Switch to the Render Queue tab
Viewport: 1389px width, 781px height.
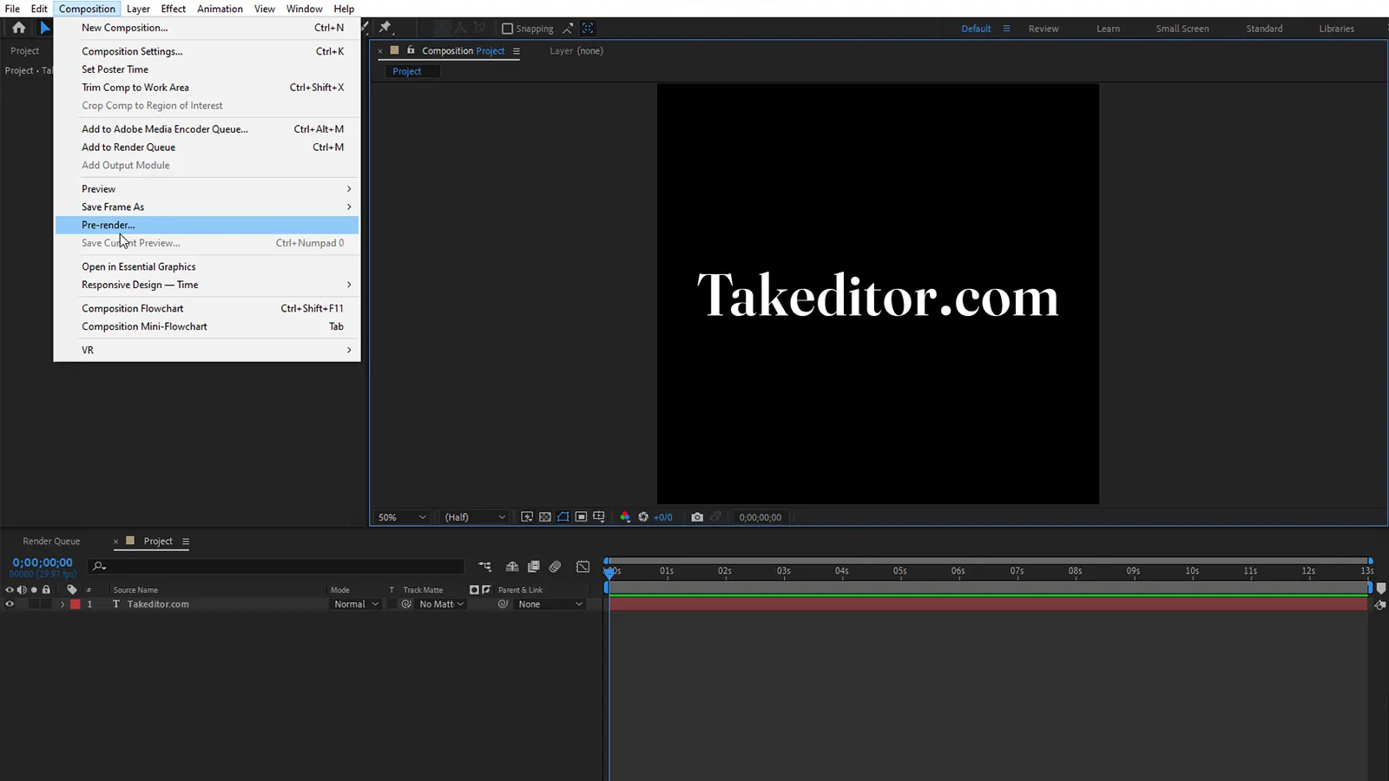[x=51, y=541]
